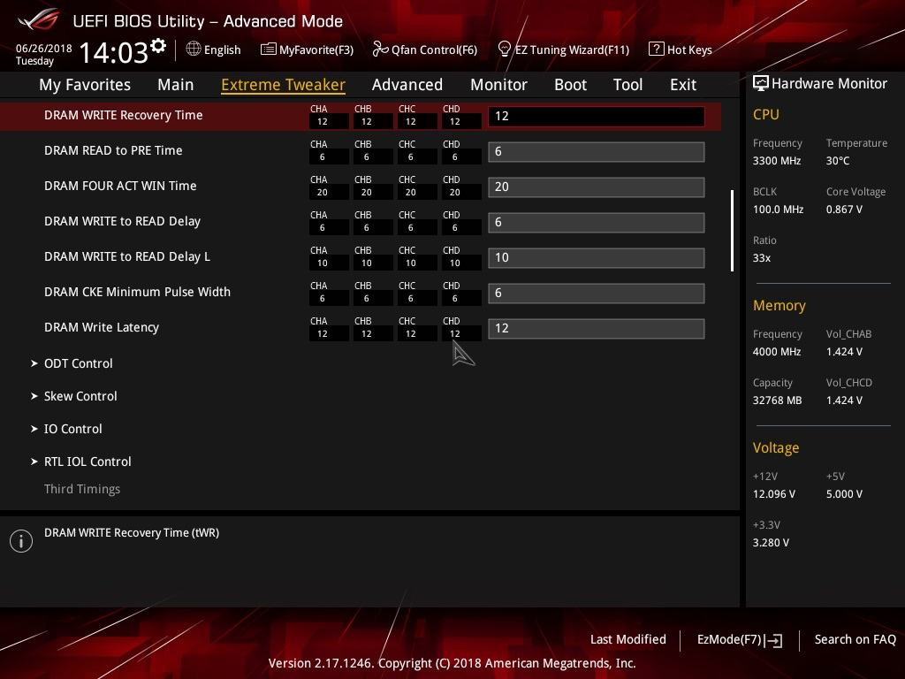Go to the Advanced tab
The width and height of the screenshot is (905, 679).
407,85
